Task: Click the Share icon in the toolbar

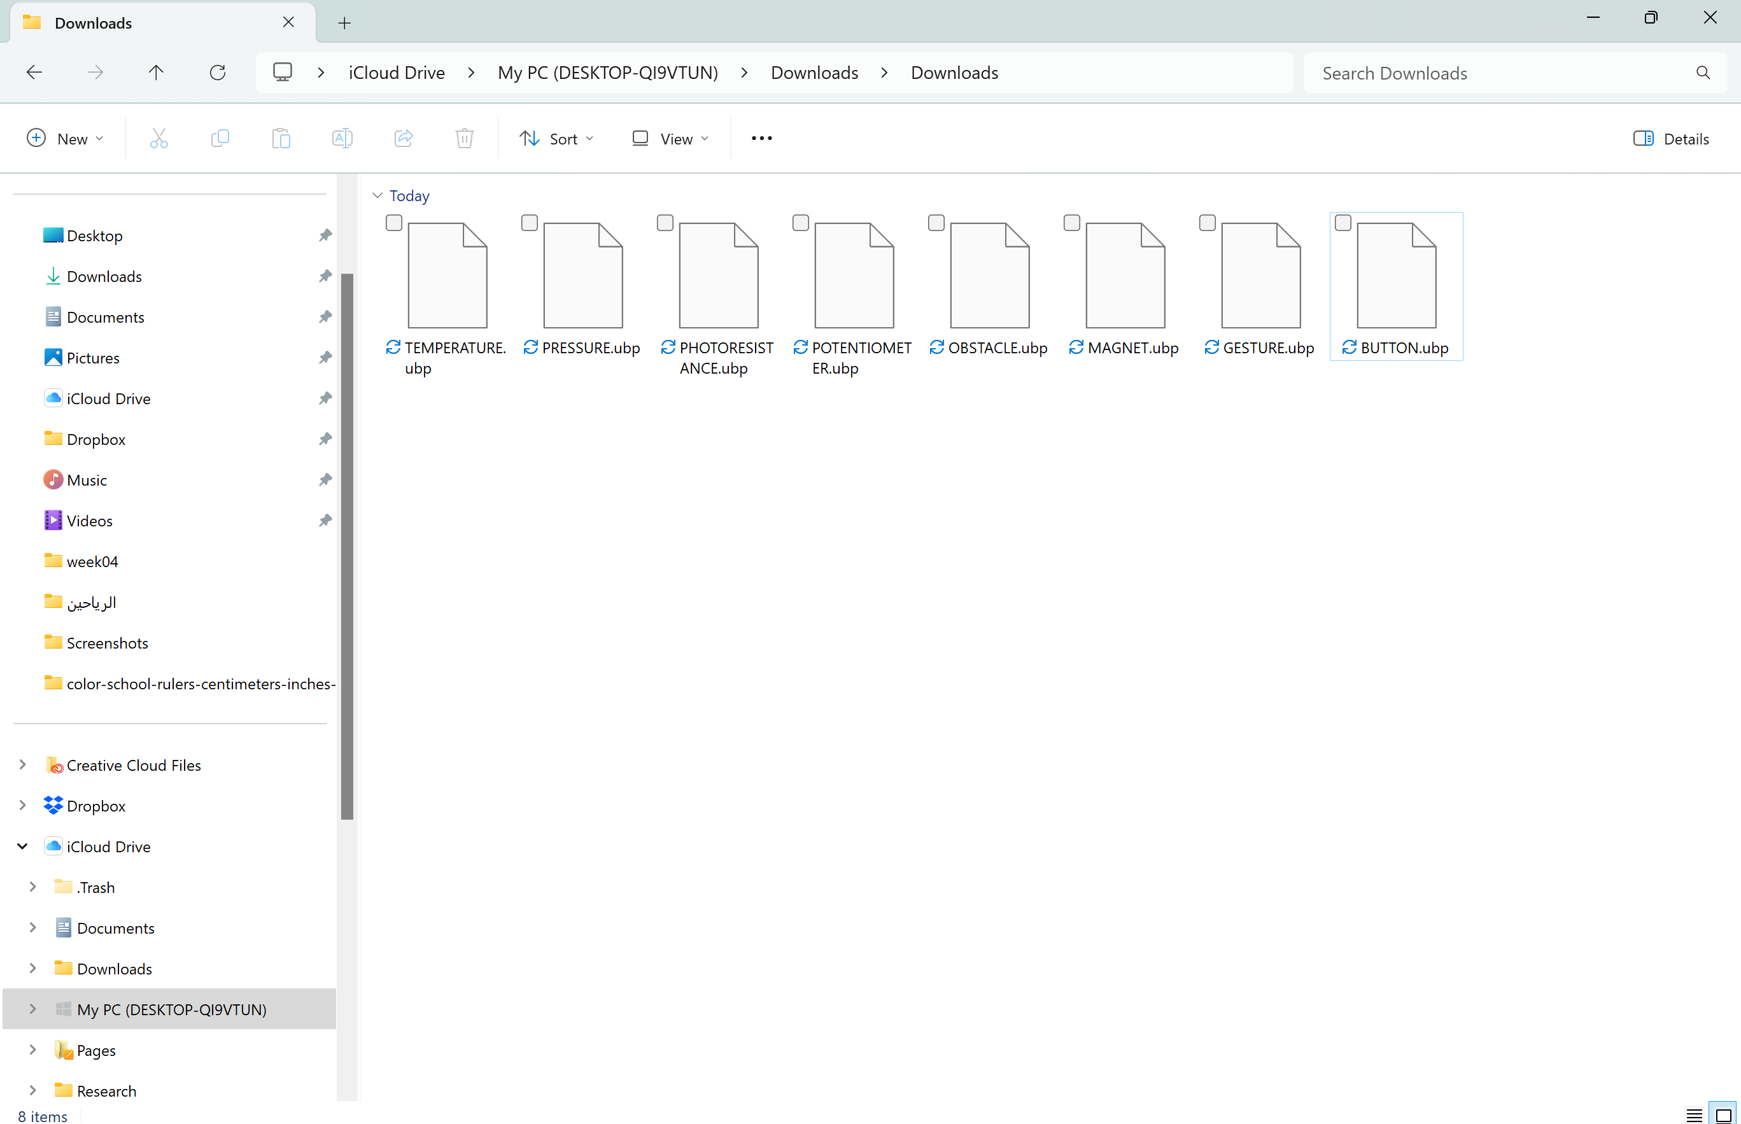Action: tap(404, 138)
